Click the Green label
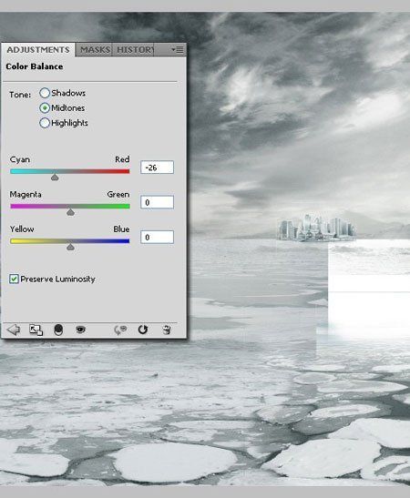This screenshot has height=498, width=410. [118, 194]
